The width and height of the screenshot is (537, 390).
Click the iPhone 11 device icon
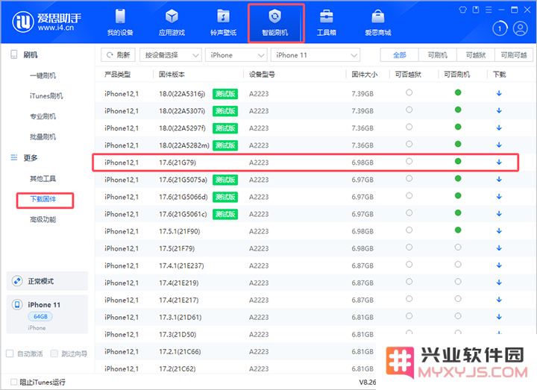point(17,304)
